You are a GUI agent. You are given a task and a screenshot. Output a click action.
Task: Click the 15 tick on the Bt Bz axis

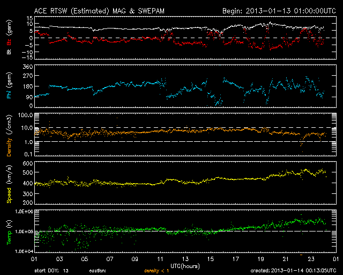click(x=30, y=18)
